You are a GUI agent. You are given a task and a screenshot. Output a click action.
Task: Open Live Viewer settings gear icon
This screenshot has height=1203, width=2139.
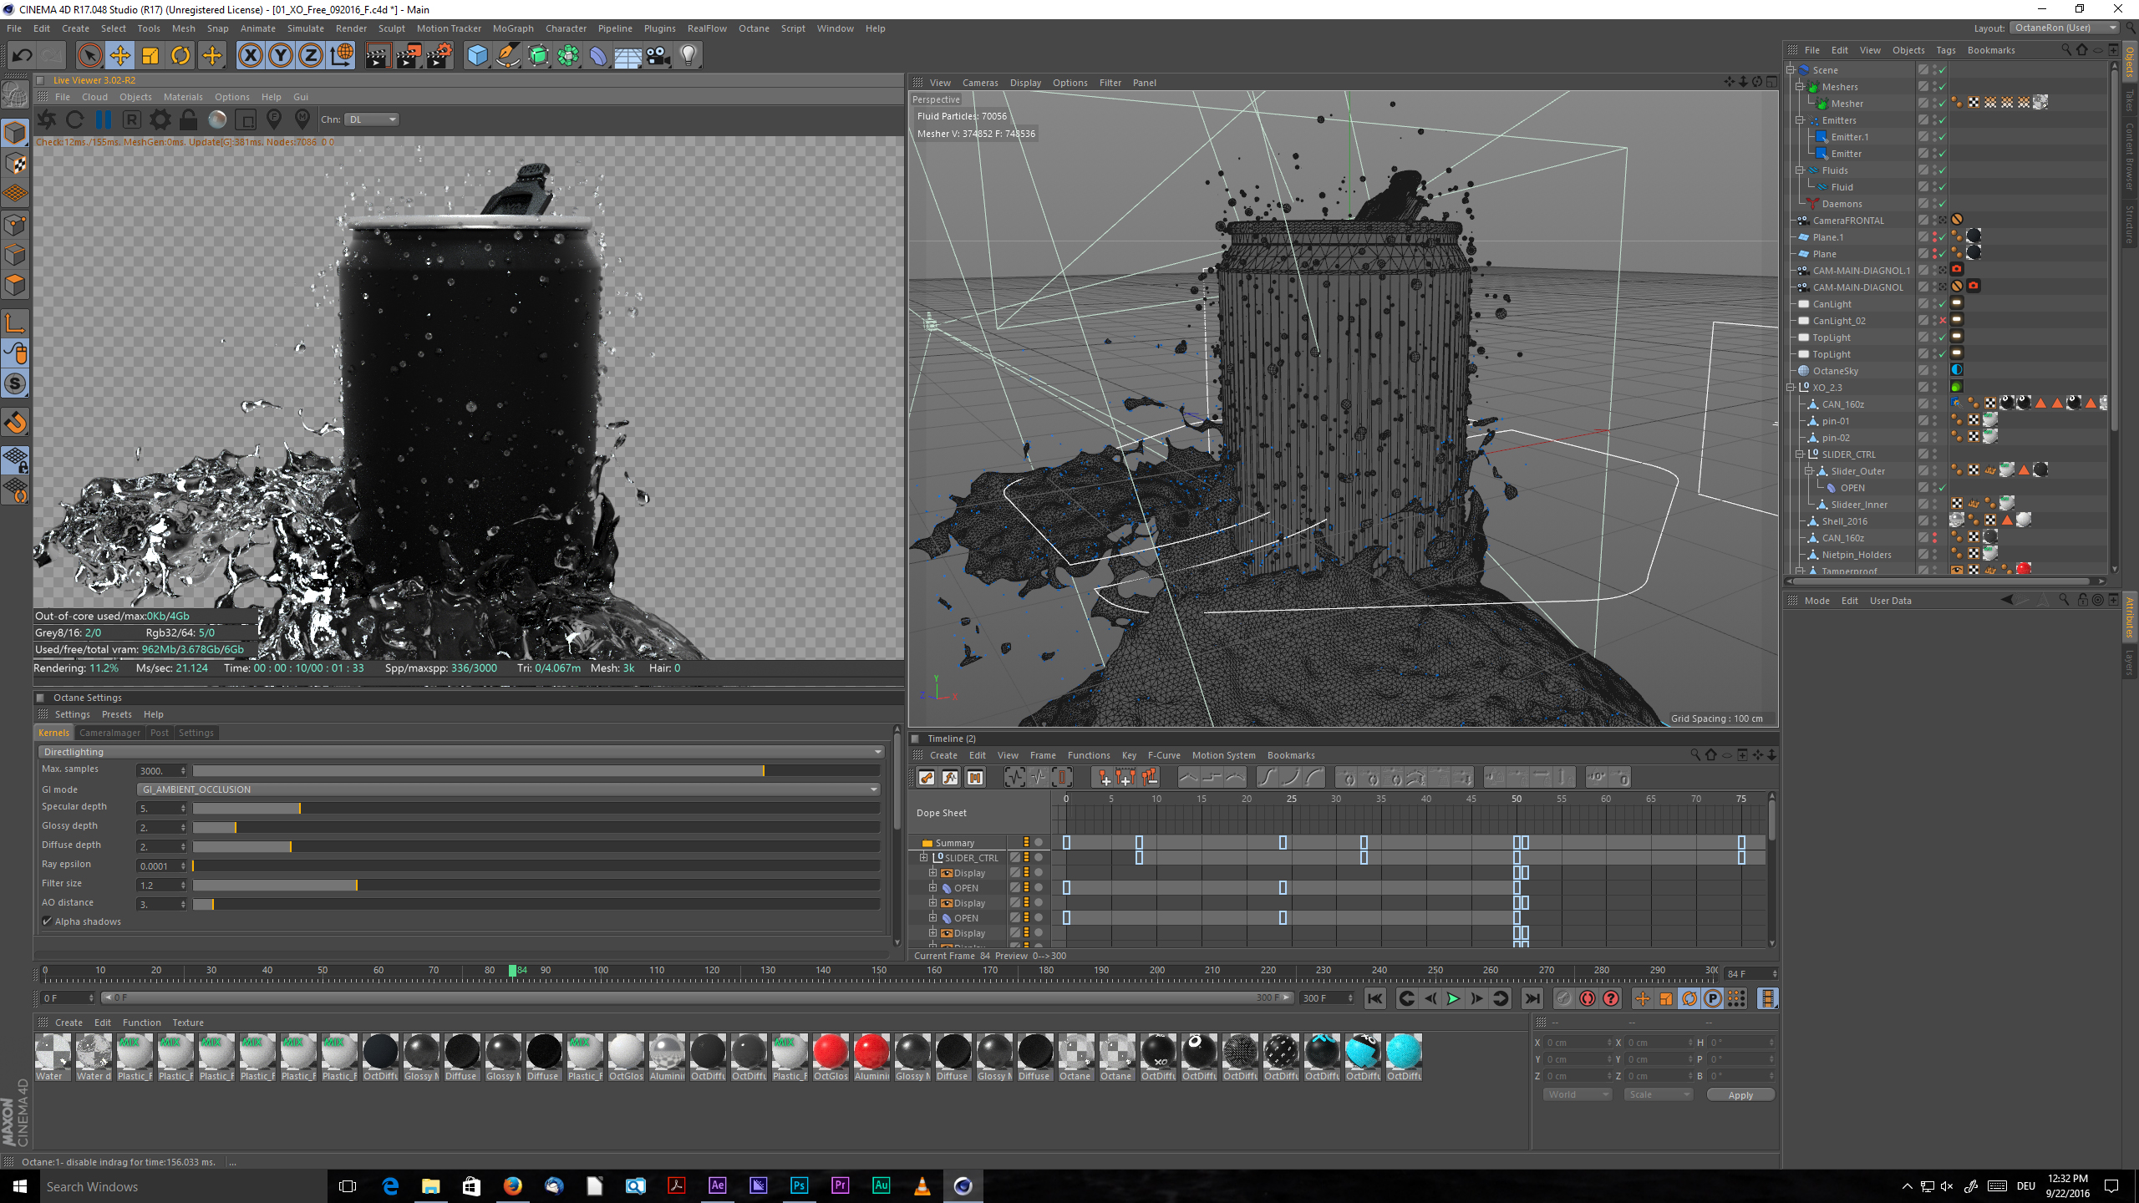point(160,119)
